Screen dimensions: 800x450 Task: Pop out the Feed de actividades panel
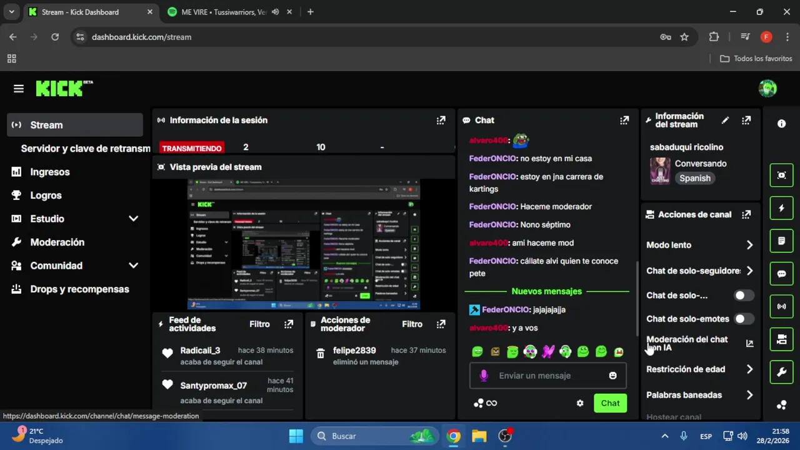pyautogui.click(x=289, y=324)
